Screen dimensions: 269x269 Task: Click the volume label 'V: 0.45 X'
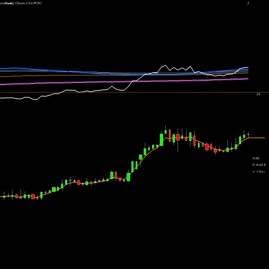(x=259, y=165)
